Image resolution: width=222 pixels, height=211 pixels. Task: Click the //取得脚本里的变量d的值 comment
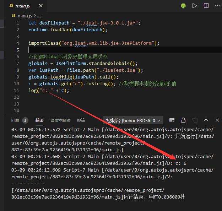[147, 84]
